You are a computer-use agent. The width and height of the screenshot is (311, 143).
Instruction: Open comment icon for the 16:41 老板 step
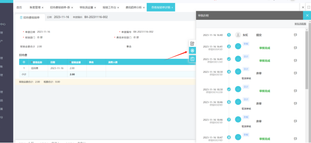[295, 48]
